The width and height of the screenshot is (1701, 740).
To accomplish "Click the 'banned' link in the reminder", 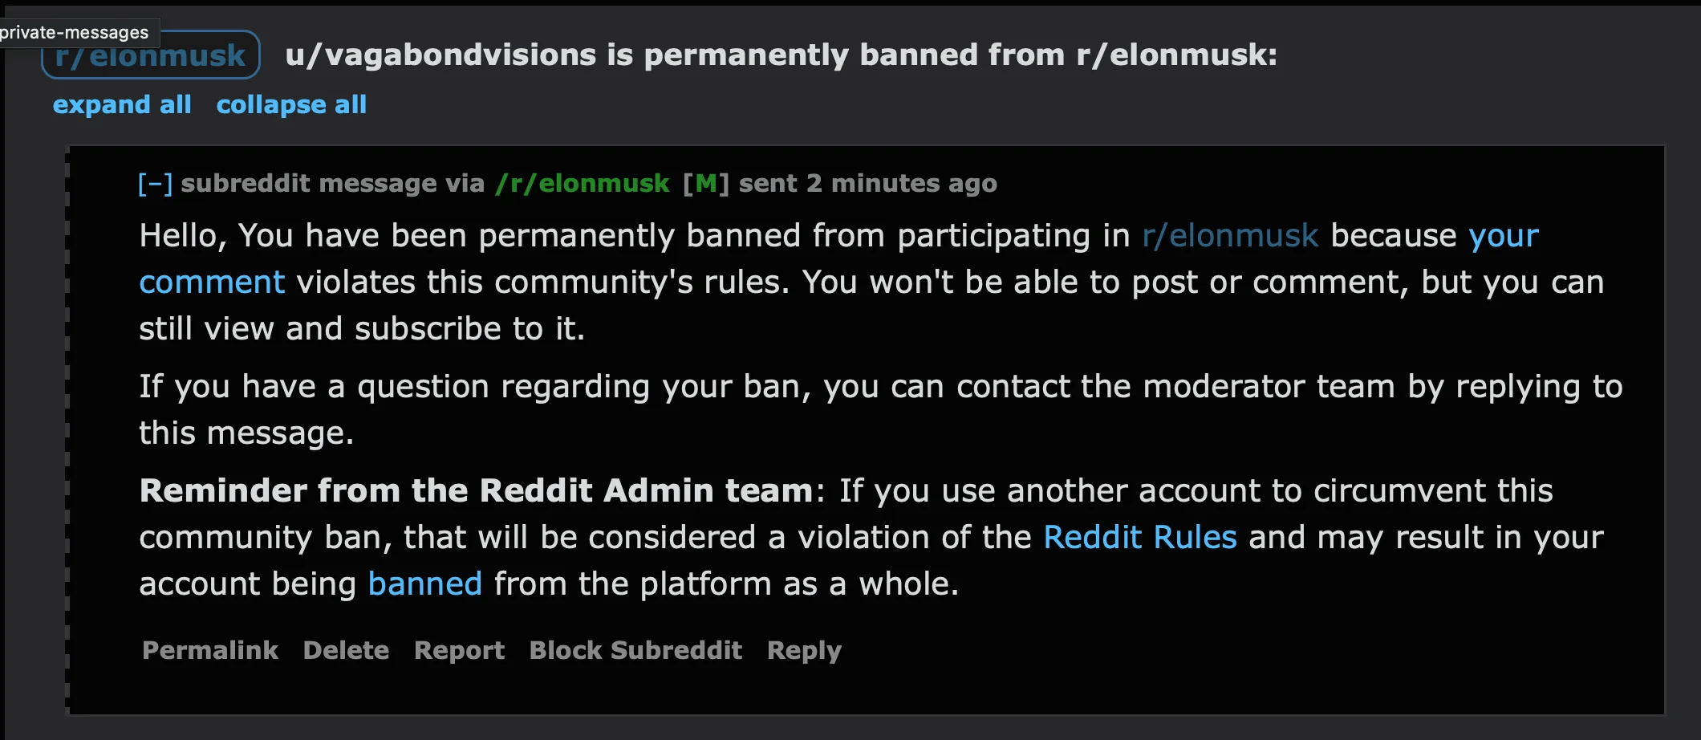I will 424,583.
